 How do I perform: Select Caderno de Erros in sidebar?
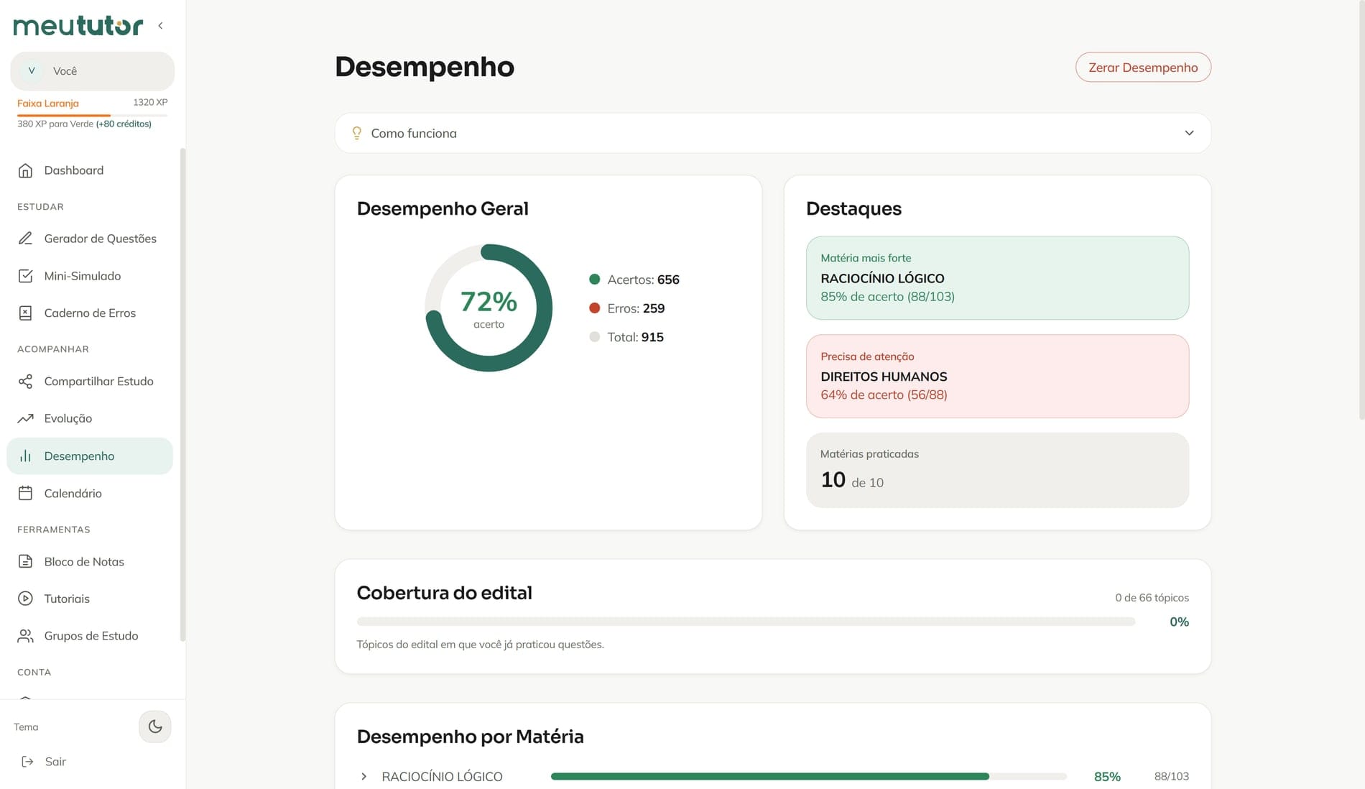(90, 313)
